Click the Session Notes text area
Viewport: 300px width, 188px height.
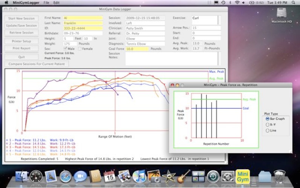[172, 58]
